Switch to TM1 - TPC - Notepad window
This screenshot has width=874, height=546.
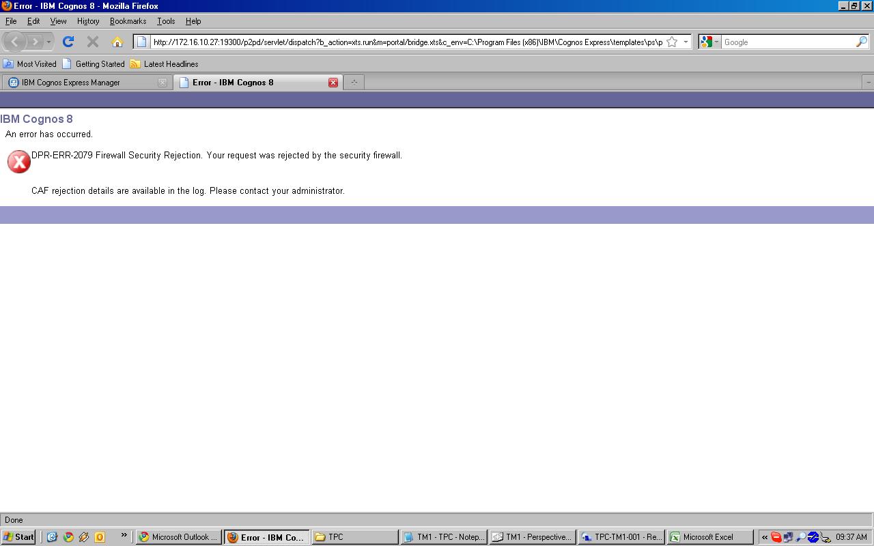point(444,537)
